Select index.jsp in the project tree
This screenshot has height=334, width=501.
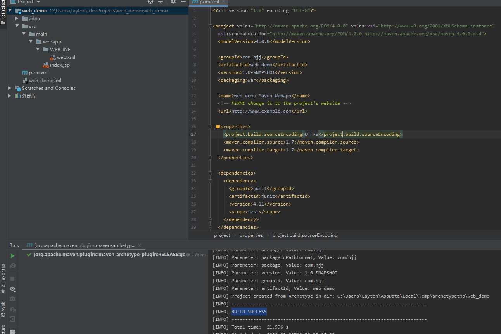click(60, 65)
